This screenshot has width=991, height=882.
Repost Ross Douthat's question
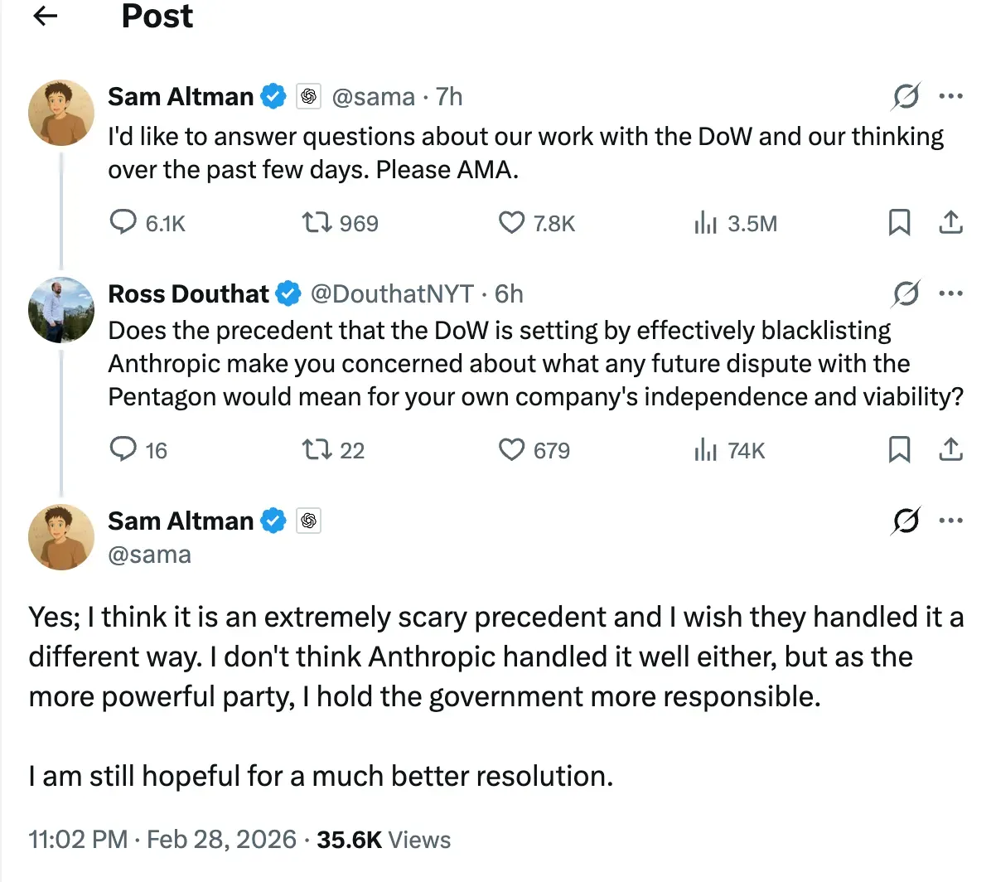tap(317, 450)
